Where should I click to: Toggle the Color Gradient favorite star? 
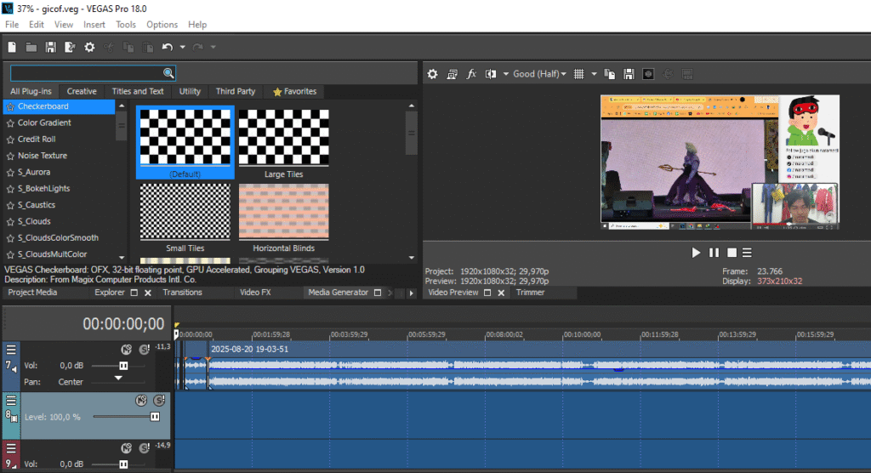coord(10,123)
